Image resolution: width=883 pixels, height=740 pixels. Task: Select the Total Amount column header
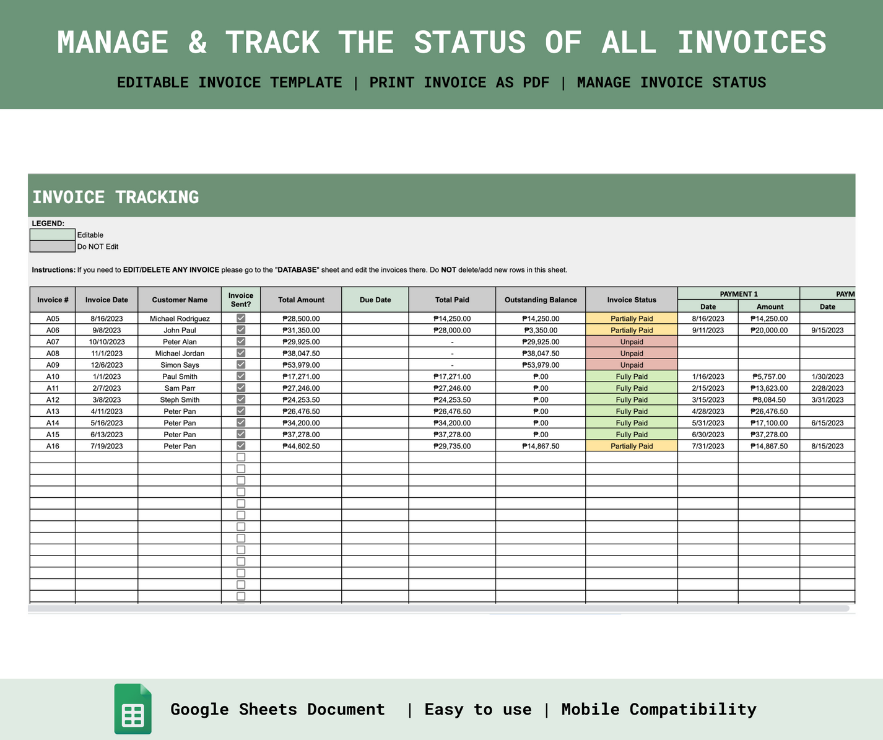[x=301, y=299]
